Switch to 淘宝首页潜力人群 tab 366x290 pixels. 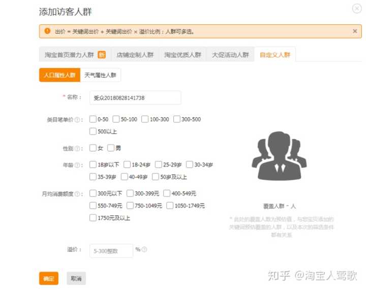pos(69,55)
